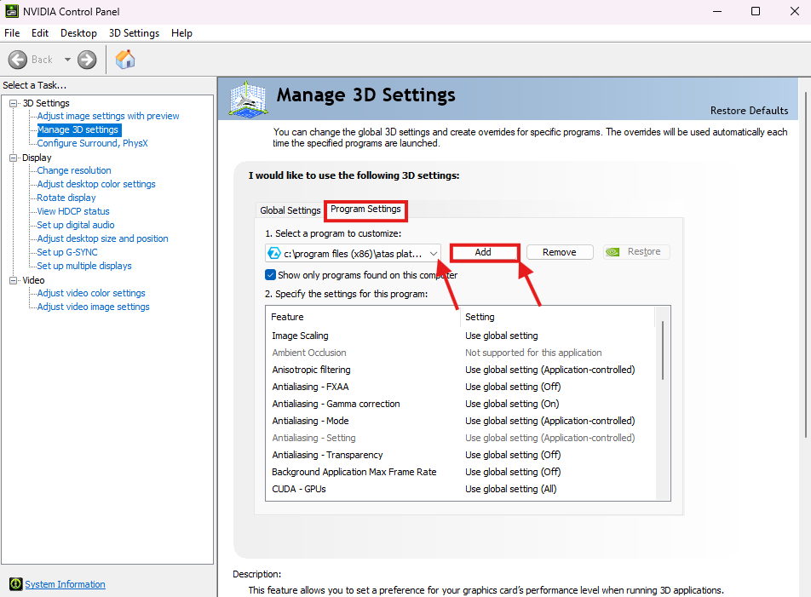Click the Back arrow icon in toolbar
The width and height of the screenshot is (811, 597).
click(18, 60)
